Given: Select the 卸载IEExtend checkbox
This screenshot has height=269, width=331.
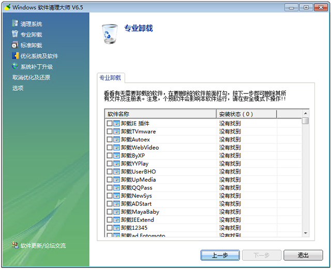Looking at the screenshot, I should 110,219.
